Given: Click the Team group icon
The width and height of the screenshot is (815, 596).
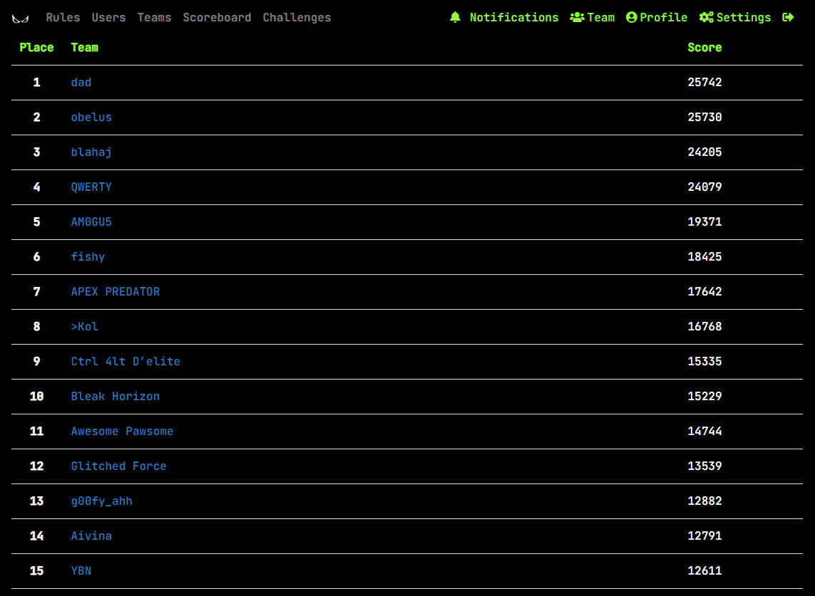Looking at the screenshot, I should 577,17.
